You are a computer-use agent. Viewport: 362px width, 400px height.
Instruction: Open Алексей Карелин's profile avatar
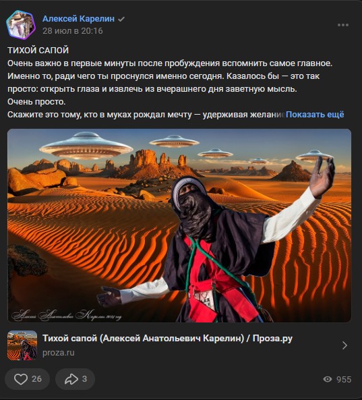click(21, 25)
